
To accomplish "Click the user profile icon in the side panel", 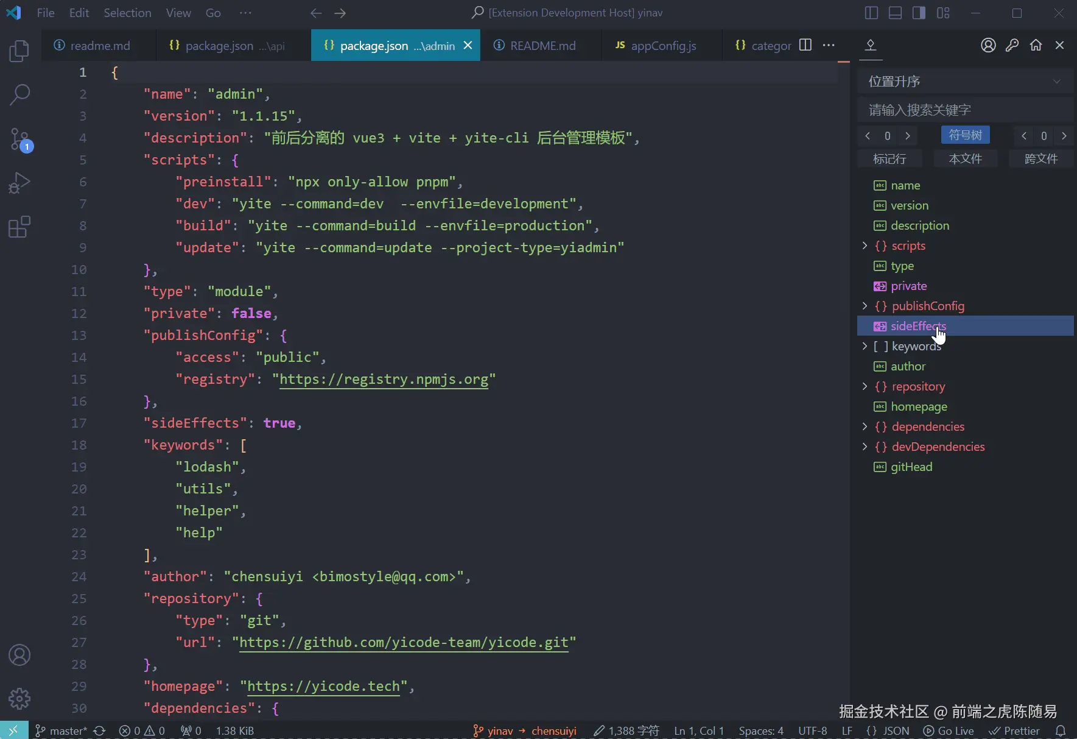I will click(x=988, y=45).
